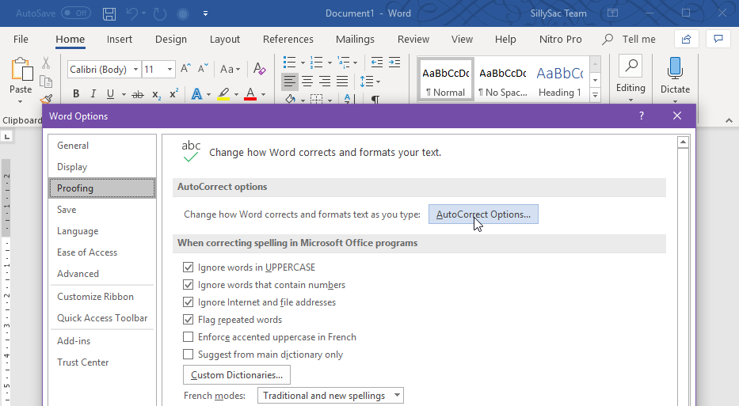Screen dimensions: 739x406
Task: Click the AutoCorrect Options button
Action: click(x=483, y=214)
